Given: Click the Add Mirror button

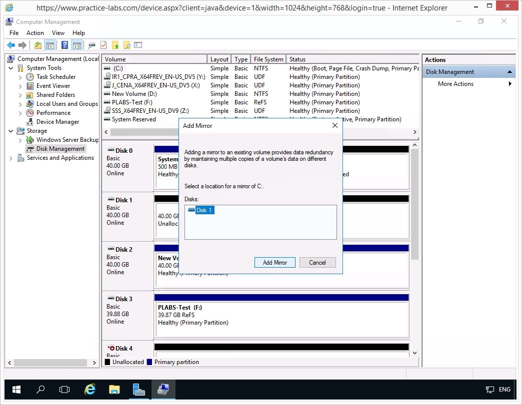Looking at the screenshot, I should 274,263.
